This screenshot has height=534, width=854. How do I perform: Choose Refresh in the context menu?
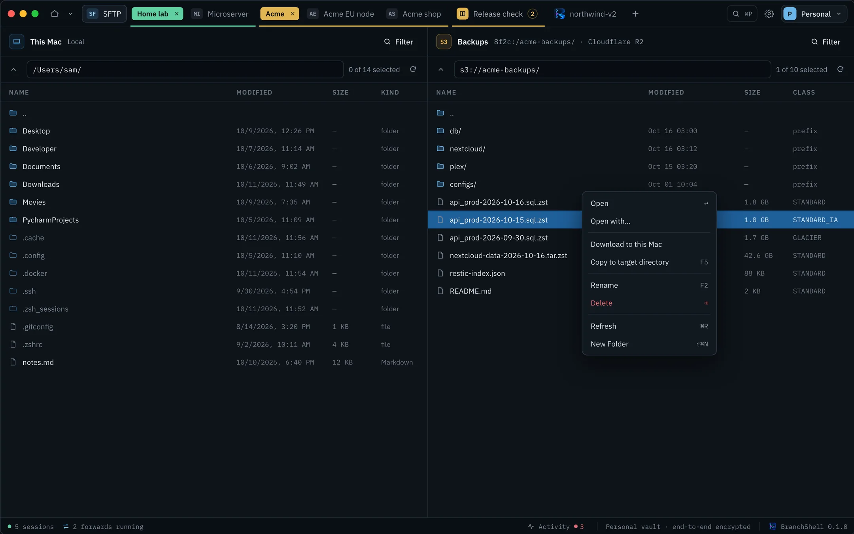pos(649,326)
